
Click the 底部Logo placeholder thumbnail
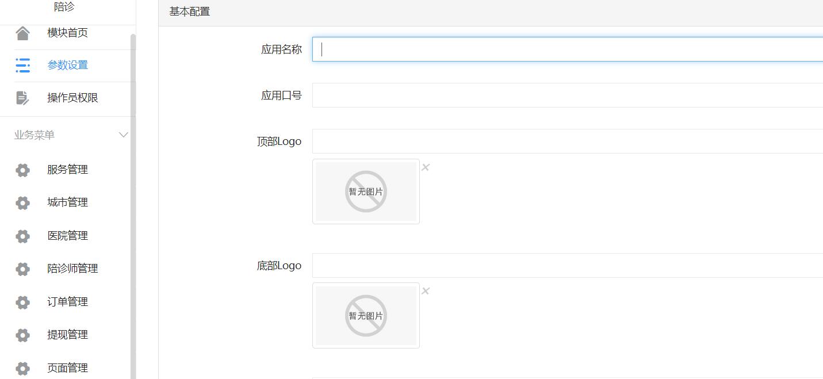366,315
